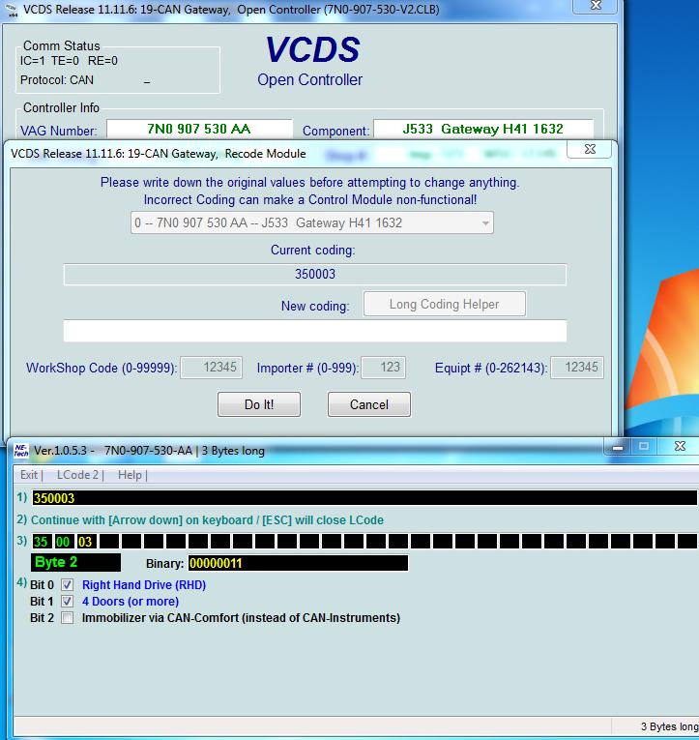Click the VCDS title bar icon
Viewport: 699px width, 740px height.
coord(13,12)
